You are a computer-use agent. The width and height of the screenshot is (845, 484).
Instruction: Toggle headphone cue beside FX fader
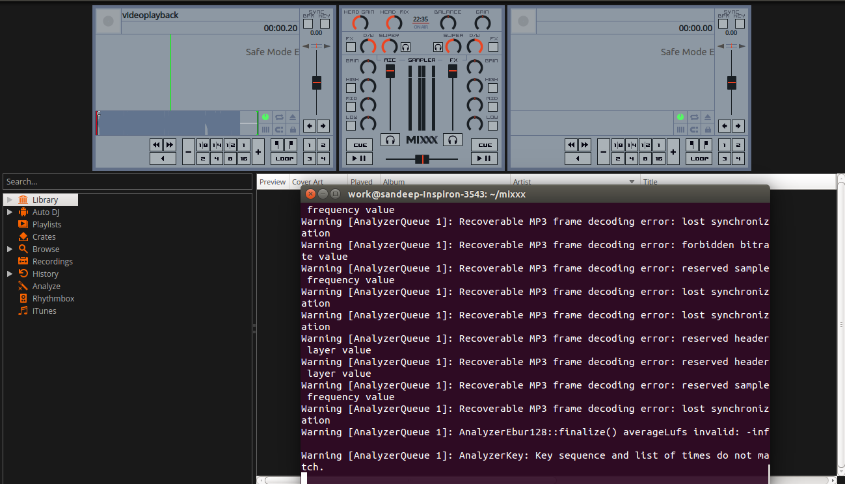click(453, 140)
